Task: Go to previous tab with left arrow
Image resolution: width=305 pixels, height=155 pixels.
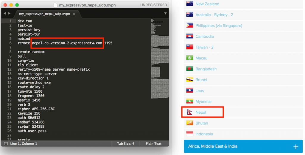Action: (5, 13)
